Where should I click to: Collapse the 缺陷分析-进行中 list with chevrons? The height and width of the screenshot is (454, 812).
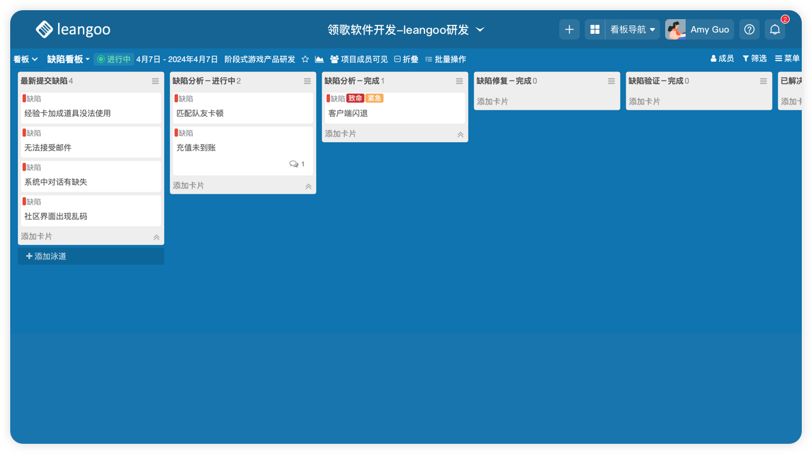(x=308, y=186)
